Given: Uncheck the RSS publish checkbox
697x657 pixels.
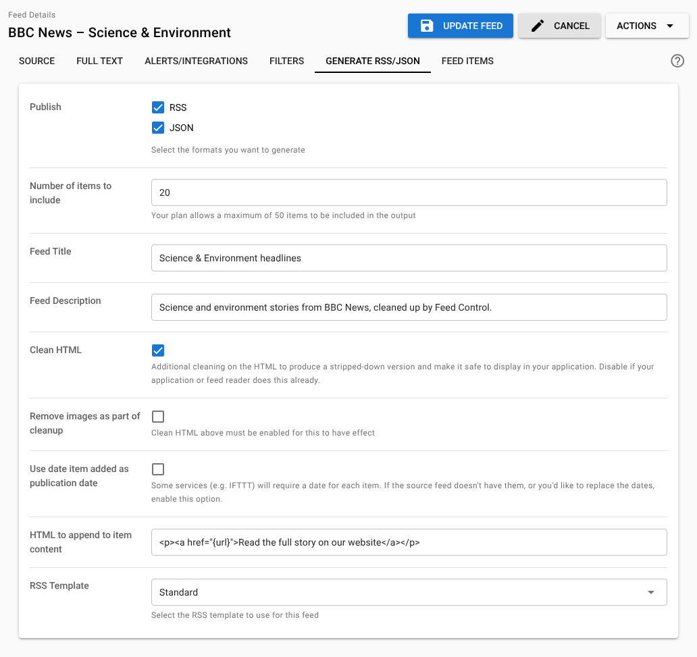Looking at the screenshot, I should tap(158, 107).
